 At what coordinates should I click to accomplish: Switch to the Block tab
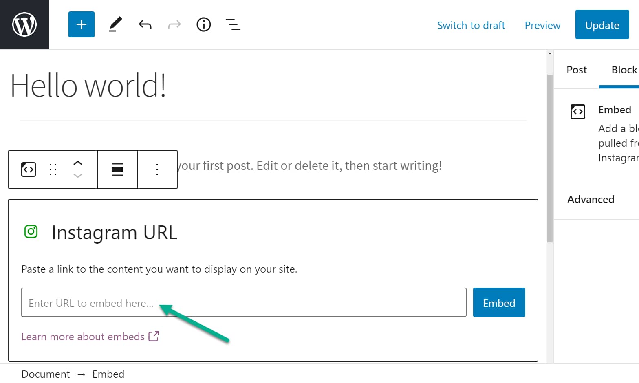pyautogui.click(x=624, y=70)
